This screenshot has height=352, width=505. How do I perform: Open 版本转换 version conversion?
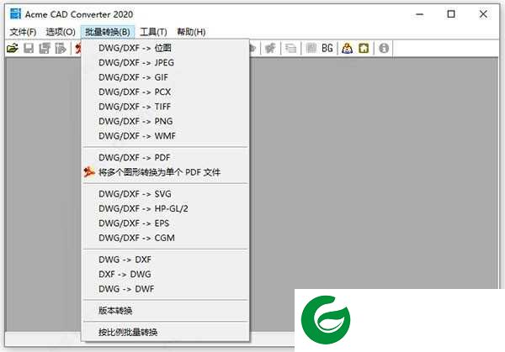click(x=166, y=311)
